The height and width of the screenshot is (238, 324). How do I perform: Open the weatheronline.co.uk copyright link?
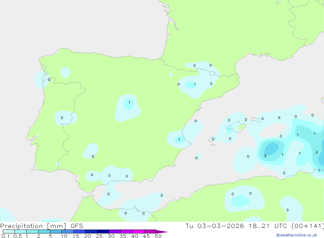point(297,235)
